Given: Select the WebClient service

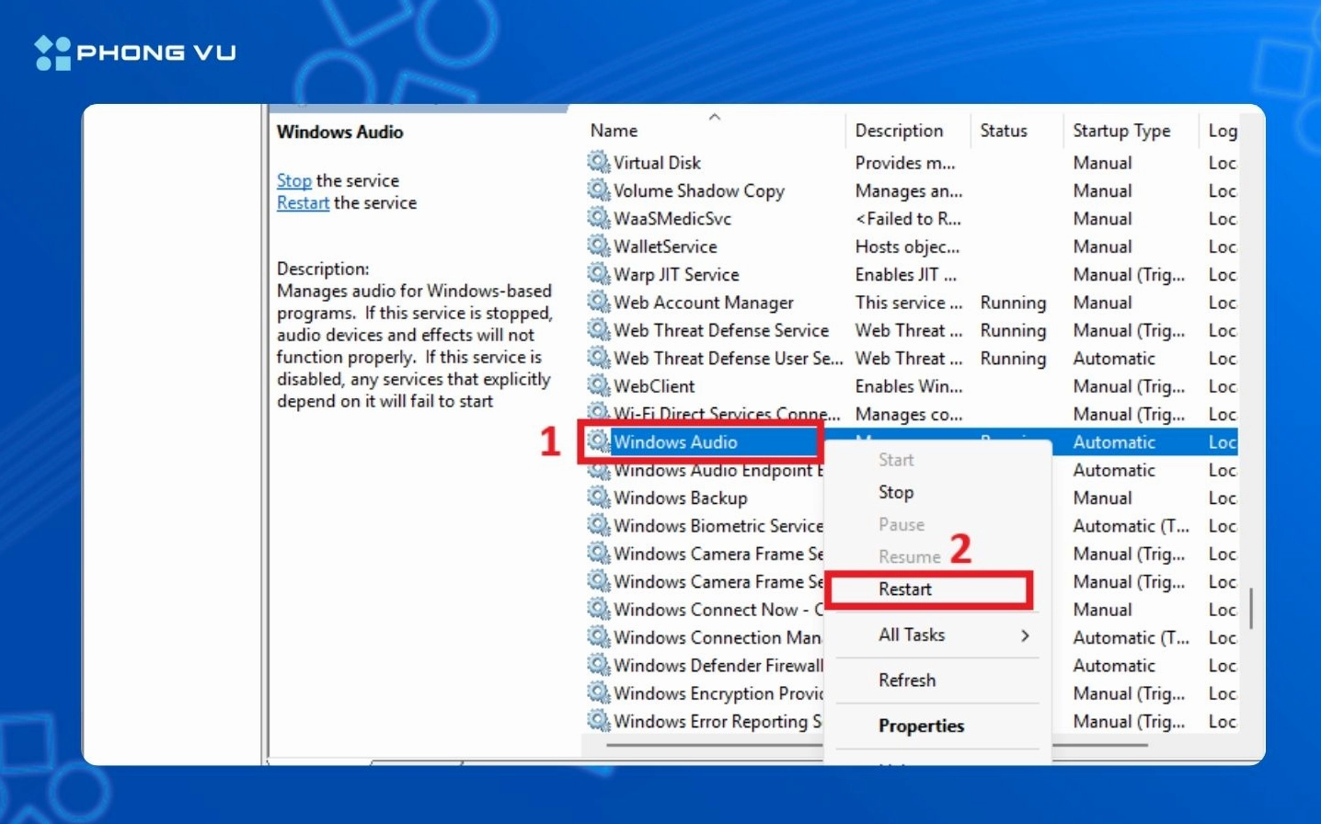Looking at the screenshot, I should pyautogui.click(x=911, y=386).
